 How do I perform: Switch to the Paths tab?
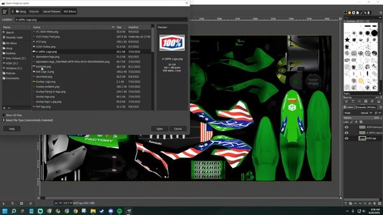371,107
